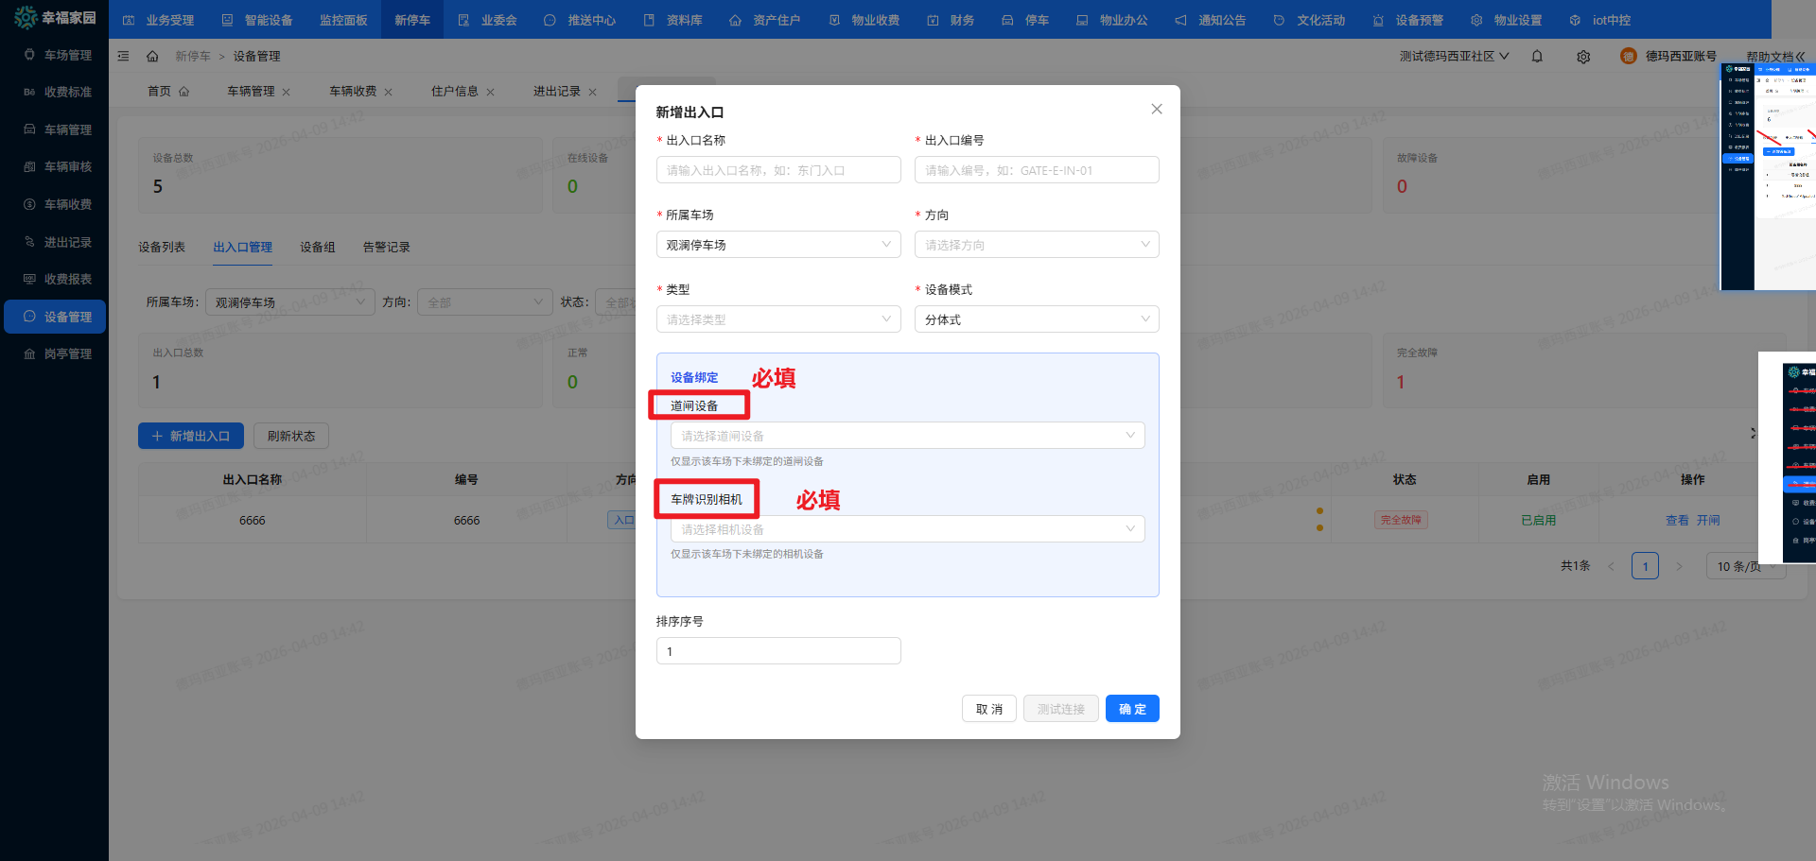Screen dimensions: 1816x861
Task: Click the notification bell icon
Action: tap(1537, 57)
